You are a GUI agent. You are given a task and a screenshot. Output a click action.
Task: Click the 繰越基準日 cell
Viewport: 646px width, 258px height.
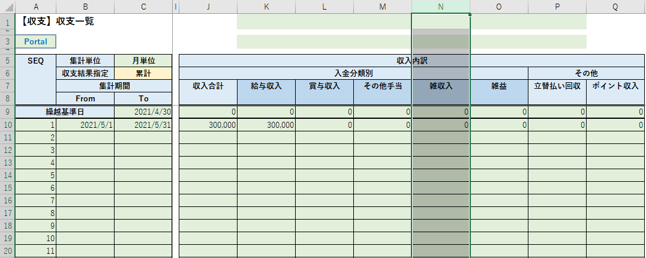click(x=65, y=112)
